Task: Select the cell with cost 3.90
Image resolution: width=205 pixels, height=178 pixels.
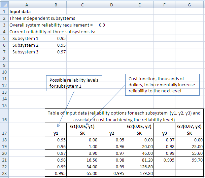Action: [82, 153]
